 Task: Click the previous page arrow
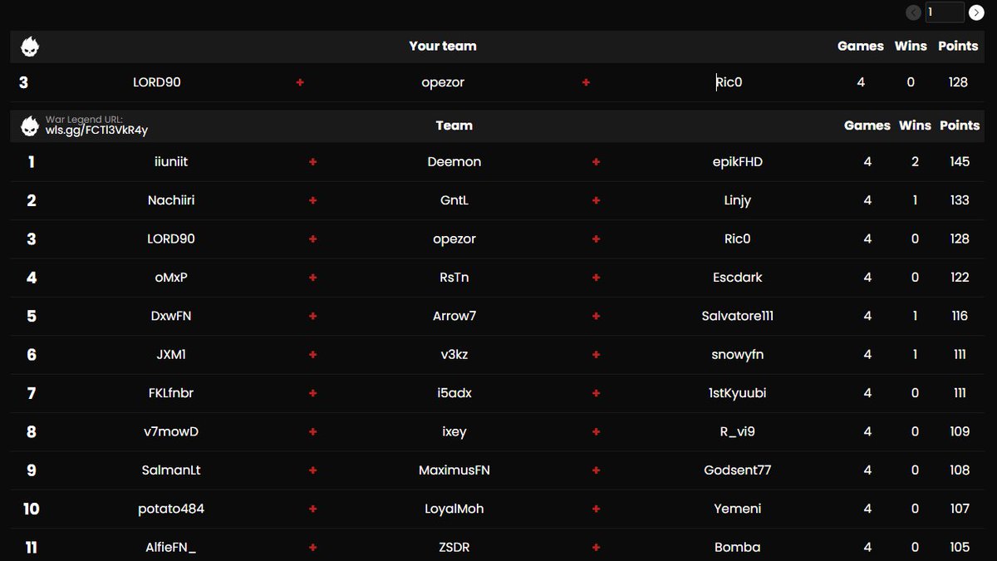point(913,12)
